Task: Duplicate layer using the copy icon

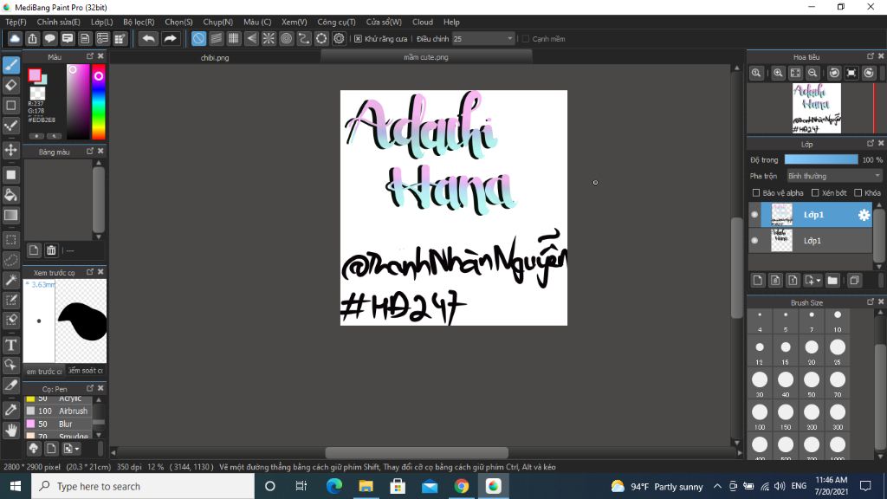Action: [854, 280]
